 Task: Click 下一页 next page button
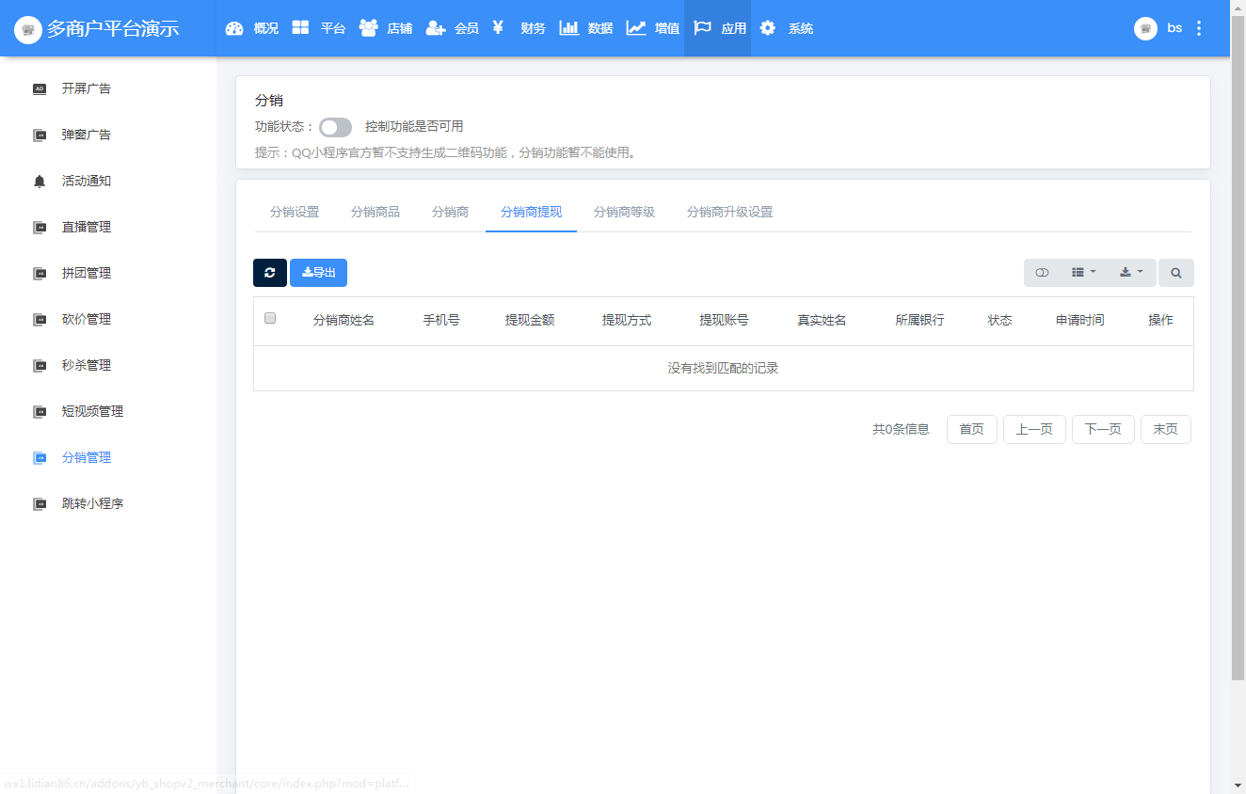(1103, 429)
